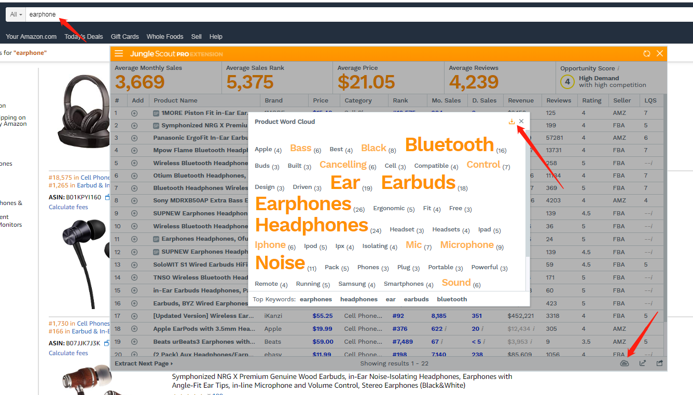Download the product word cloud
The width and height of the screenshot is (693, 395).
511,121
